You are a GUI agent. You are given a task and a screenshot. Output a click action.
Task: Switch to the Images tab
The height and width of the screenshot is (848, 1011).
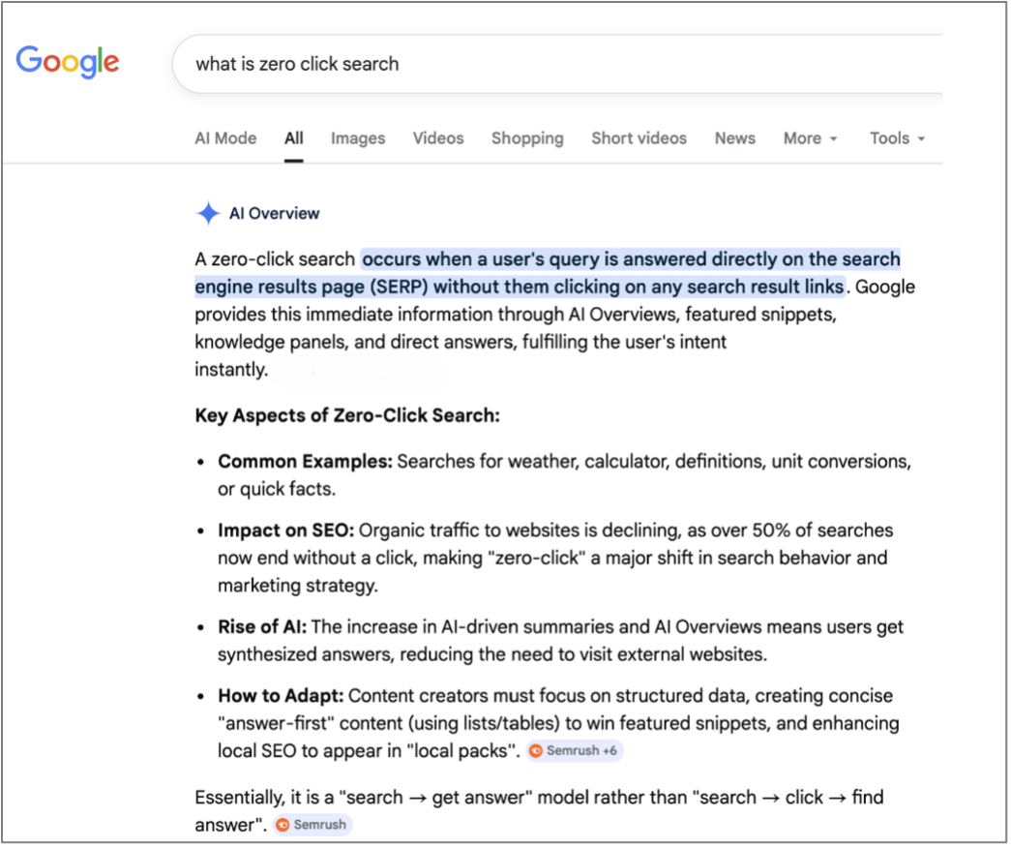[x=358, y=138]
